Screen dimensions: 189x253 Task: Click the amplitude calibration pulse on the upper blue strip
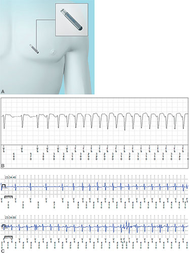(x=4, y=186)
